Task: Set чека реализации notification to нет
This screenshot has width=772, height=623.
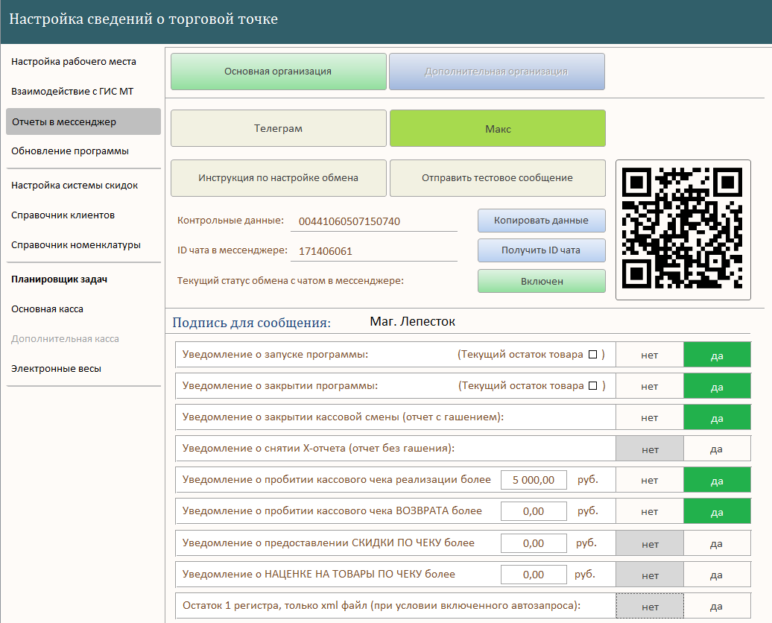Action: pyautogui.click(x=649, y=480)
